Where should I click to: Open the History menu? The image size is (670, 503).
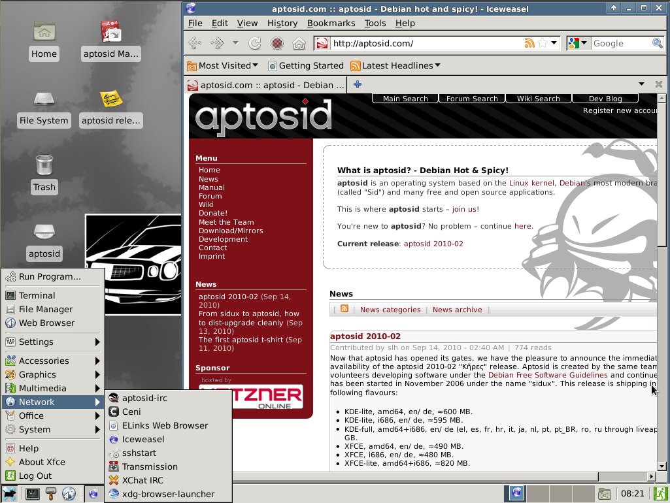282,23
